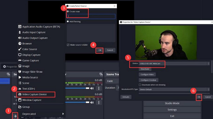Click the Properties gear button
The image size is (213, 119).
(10, 67)
